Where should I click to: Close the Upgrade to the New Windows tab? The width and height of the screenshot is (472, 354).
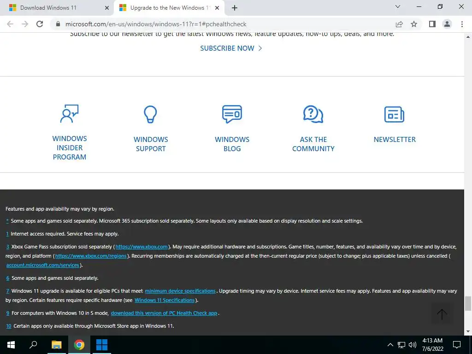[217, 8]
